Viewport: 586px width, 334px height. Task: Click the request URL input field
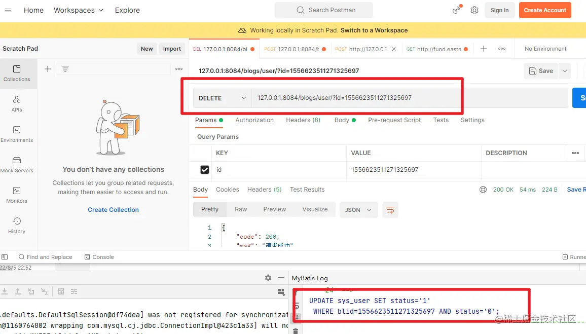[410, 98]
